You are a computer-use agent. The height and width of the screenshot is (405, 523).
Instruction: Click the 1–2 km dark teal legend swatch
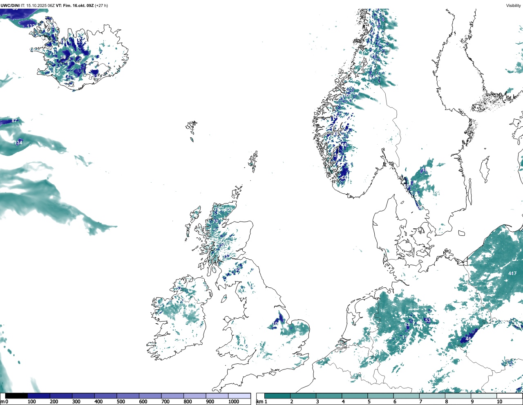277,396
